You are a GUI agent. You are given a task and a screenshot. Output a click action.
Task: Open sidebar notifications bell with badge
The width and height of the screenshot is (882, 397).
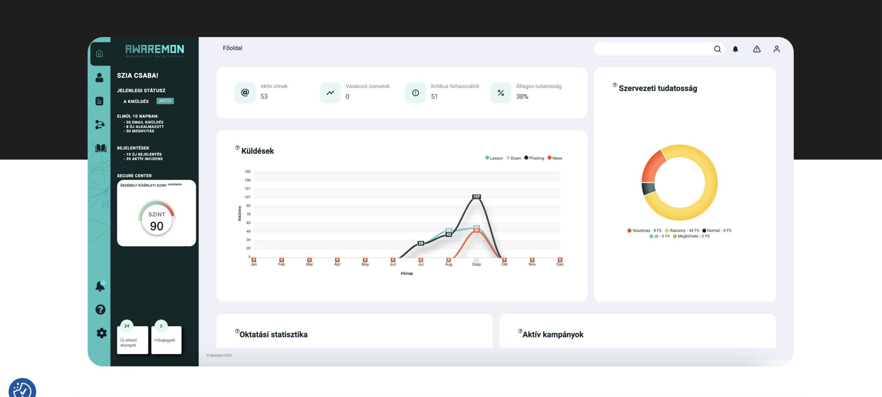point(100,286)
